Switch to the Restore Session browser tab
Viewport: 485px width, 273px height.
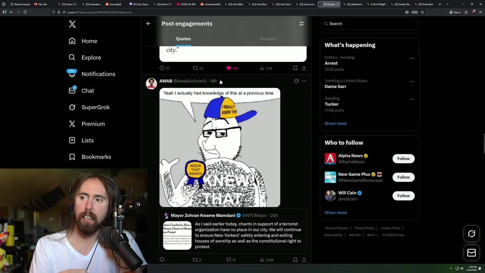point(20,4)
